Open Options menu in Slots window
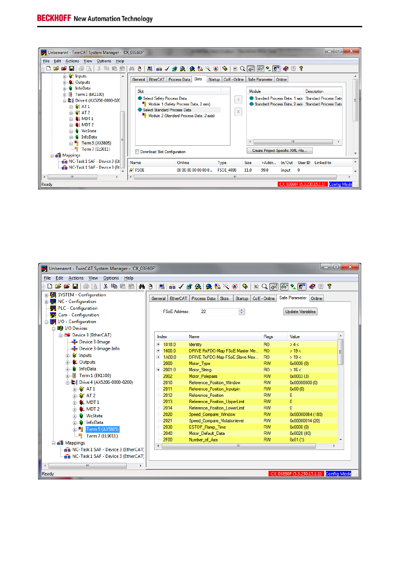 [104, 61]
